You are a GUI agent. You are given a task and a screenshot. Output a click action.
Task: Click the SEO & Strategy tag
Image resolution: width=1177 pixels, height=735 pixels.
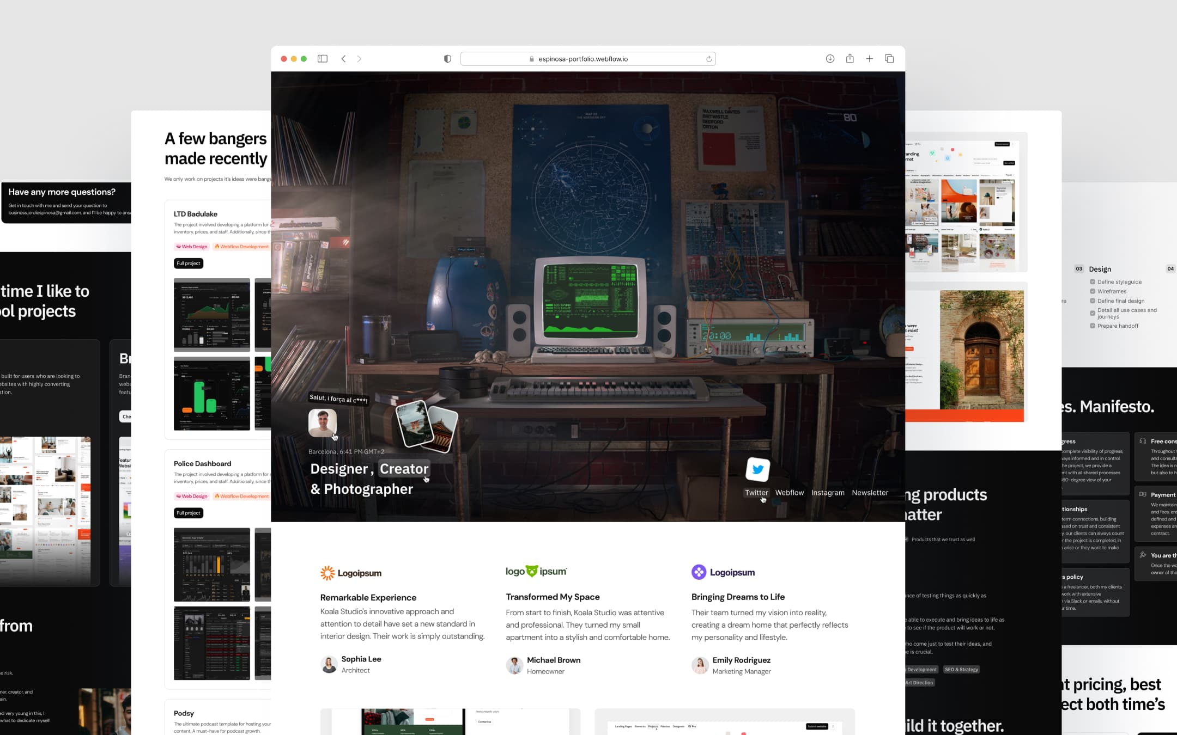(961, 670)
